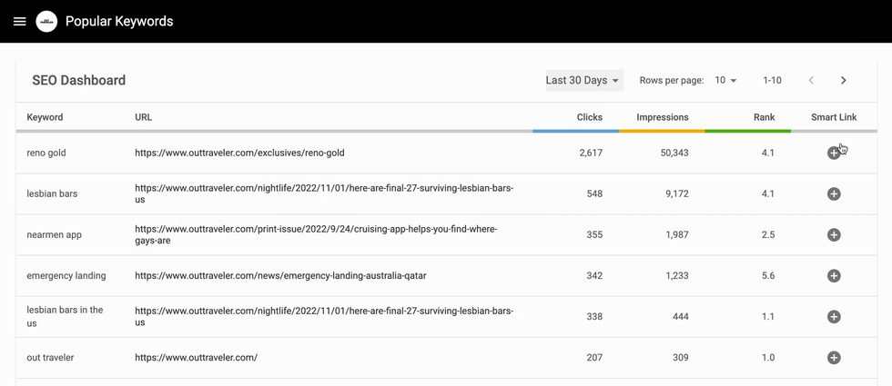Add smart link for lesbian bars keyword
The image size is (892, 386).
tap(833, 194)
